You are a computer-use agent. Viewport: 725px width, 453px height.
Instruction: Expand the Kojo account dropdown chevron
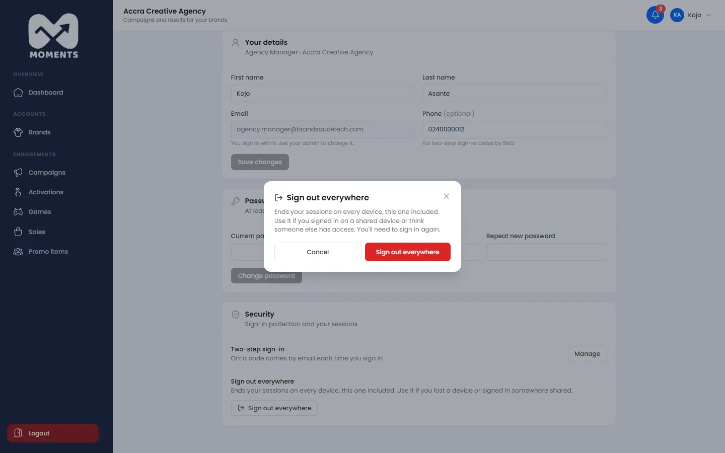[x=708, y=15]
